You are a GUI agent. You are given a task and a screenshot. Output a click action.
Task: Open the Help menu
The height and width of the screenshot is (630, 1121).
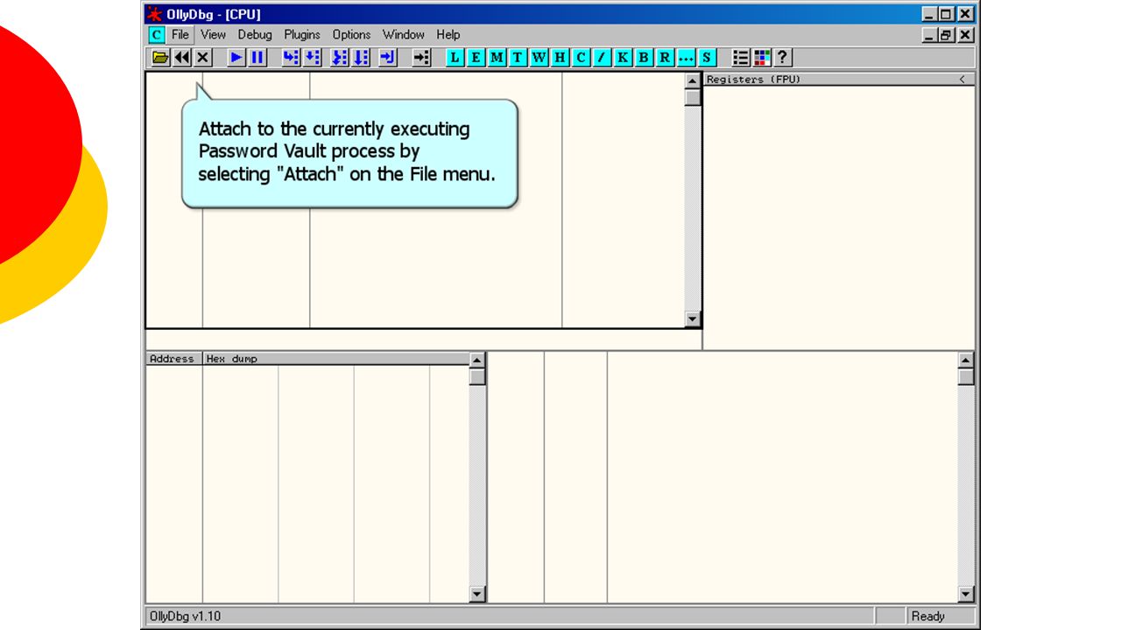[448, 35]
